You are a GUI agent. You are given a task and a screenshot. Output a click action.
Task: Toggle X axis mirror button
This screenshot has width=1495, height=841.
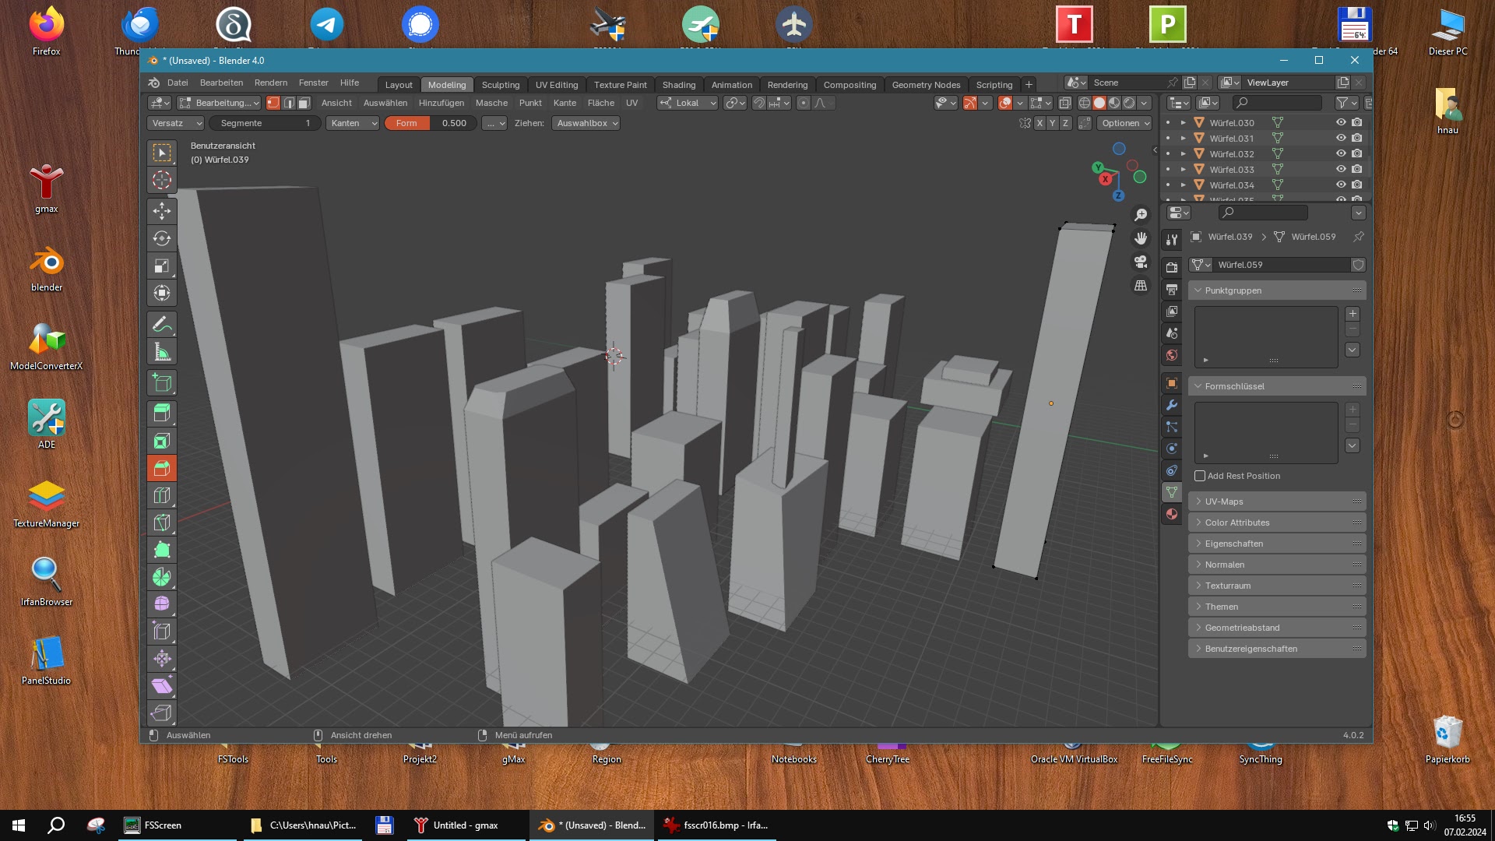click(1039, 123)
